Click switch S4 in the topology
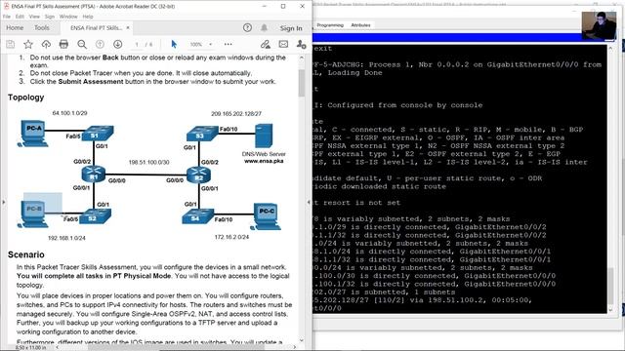The height and width of the screenshot is (351, 625). coord(198,216)
